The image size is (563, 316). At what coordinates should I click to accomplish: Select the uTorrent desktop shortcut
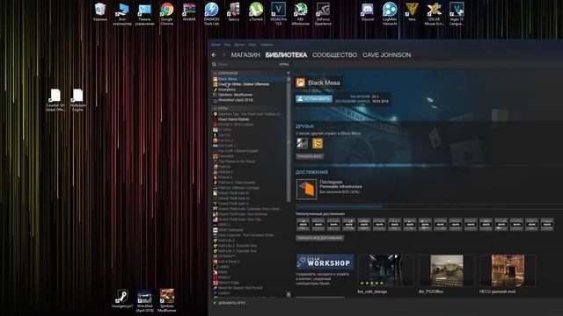click(256, 11)
